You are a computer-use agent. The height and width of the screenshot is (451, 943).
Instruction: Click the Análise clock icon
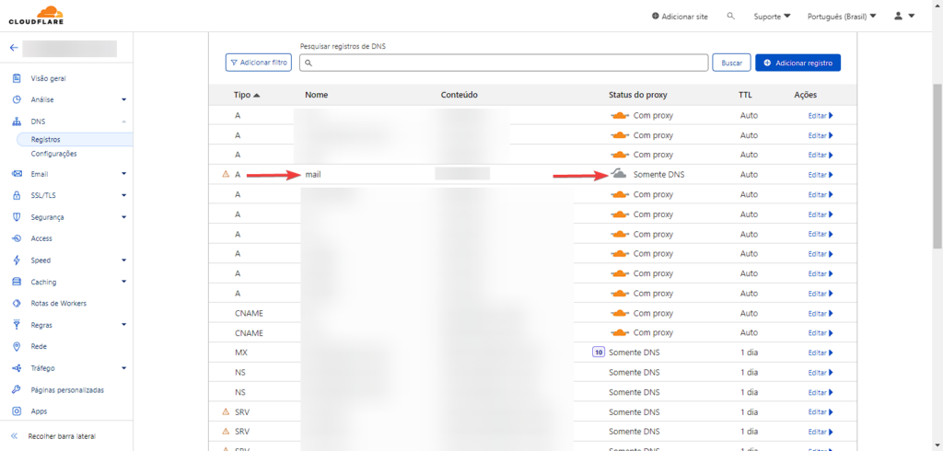[x=17, y=99]
